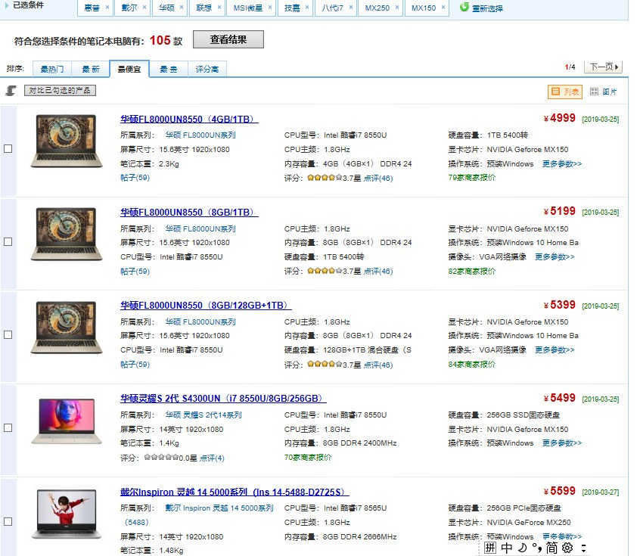Remove the 惠普 brand filter tag
The image size is (640, 556).
(107, 8)
